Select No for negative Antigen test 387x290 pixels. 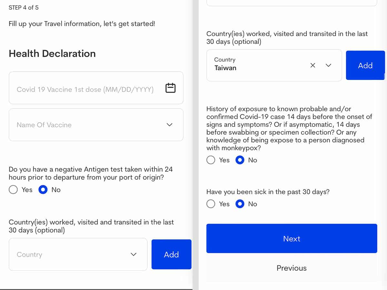[x=43, y=190]
